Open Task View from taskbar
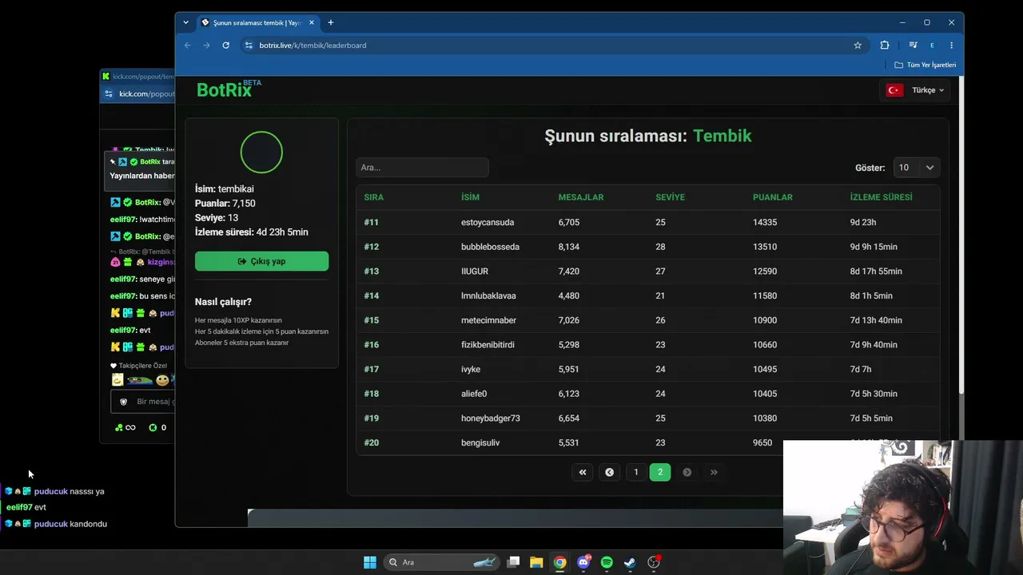The image size is (1023, 575). pyautogui.click(x=513, y=562)
